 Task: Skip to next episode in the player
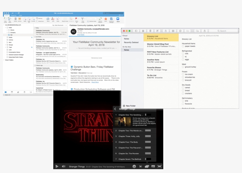[140, 167]
